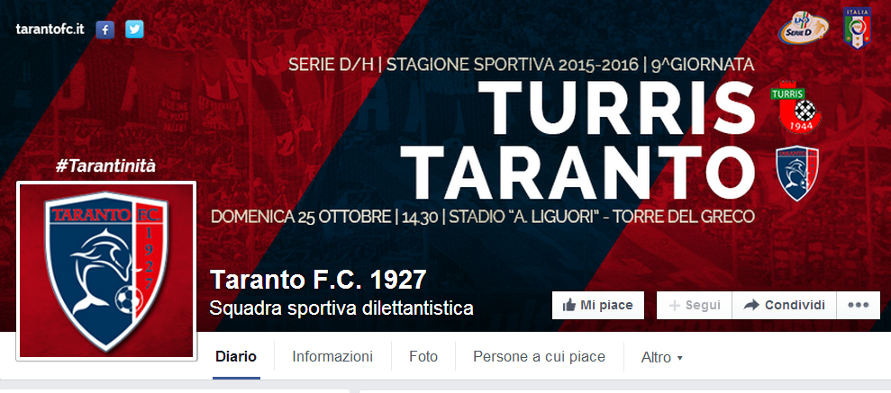Image resolution: width=891 pixels, height=393 pixels.
Task: Open Persone a cui piace tab
Action: point(540,357)
